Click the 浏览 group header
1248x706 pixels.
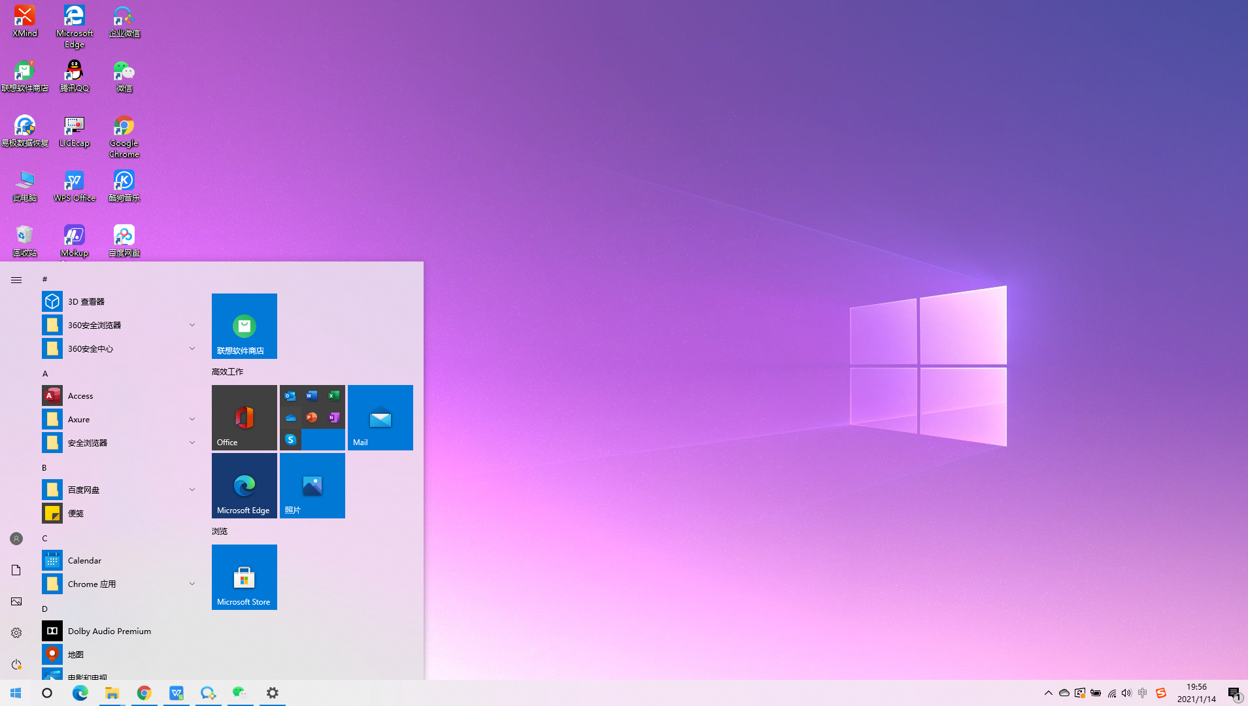[x=220, y=531]
